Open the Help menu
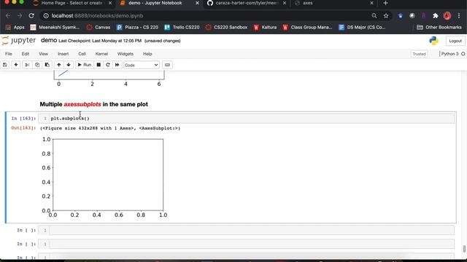 pos(147,54)
